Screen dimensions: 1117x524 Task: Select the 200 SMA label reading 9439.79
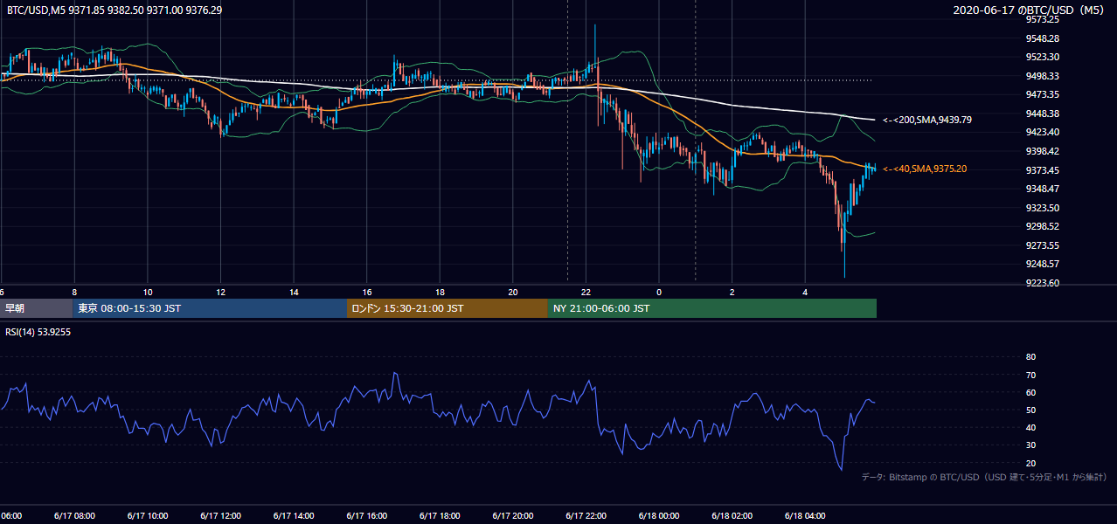point(927,120)
